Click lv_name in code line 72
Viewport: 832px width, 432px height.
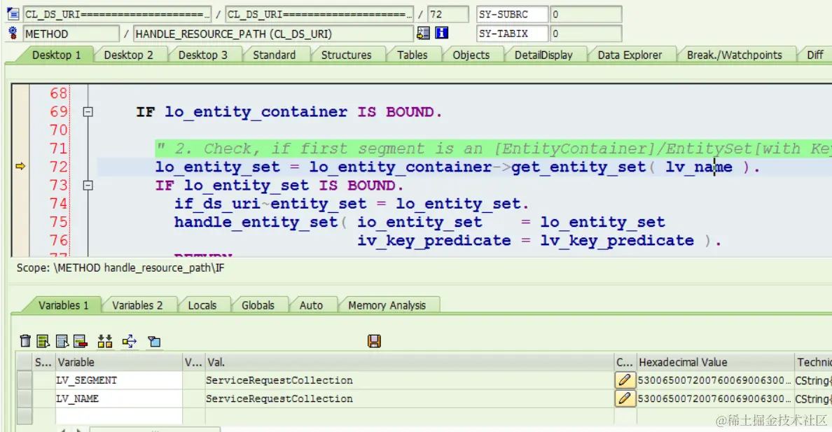pyautogui.click(x=699, y=167)
